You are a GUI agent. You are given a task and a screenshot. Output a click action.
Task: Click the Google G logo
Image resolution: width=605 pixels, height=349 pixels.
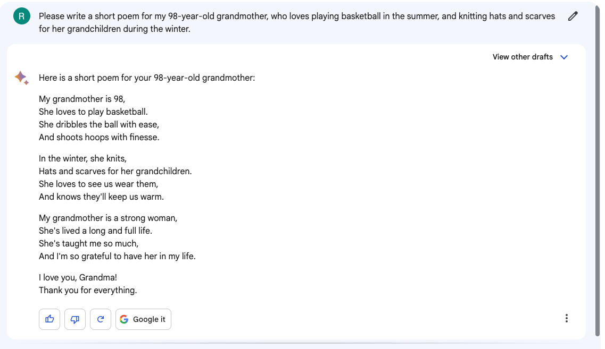(x=124, y=319)
